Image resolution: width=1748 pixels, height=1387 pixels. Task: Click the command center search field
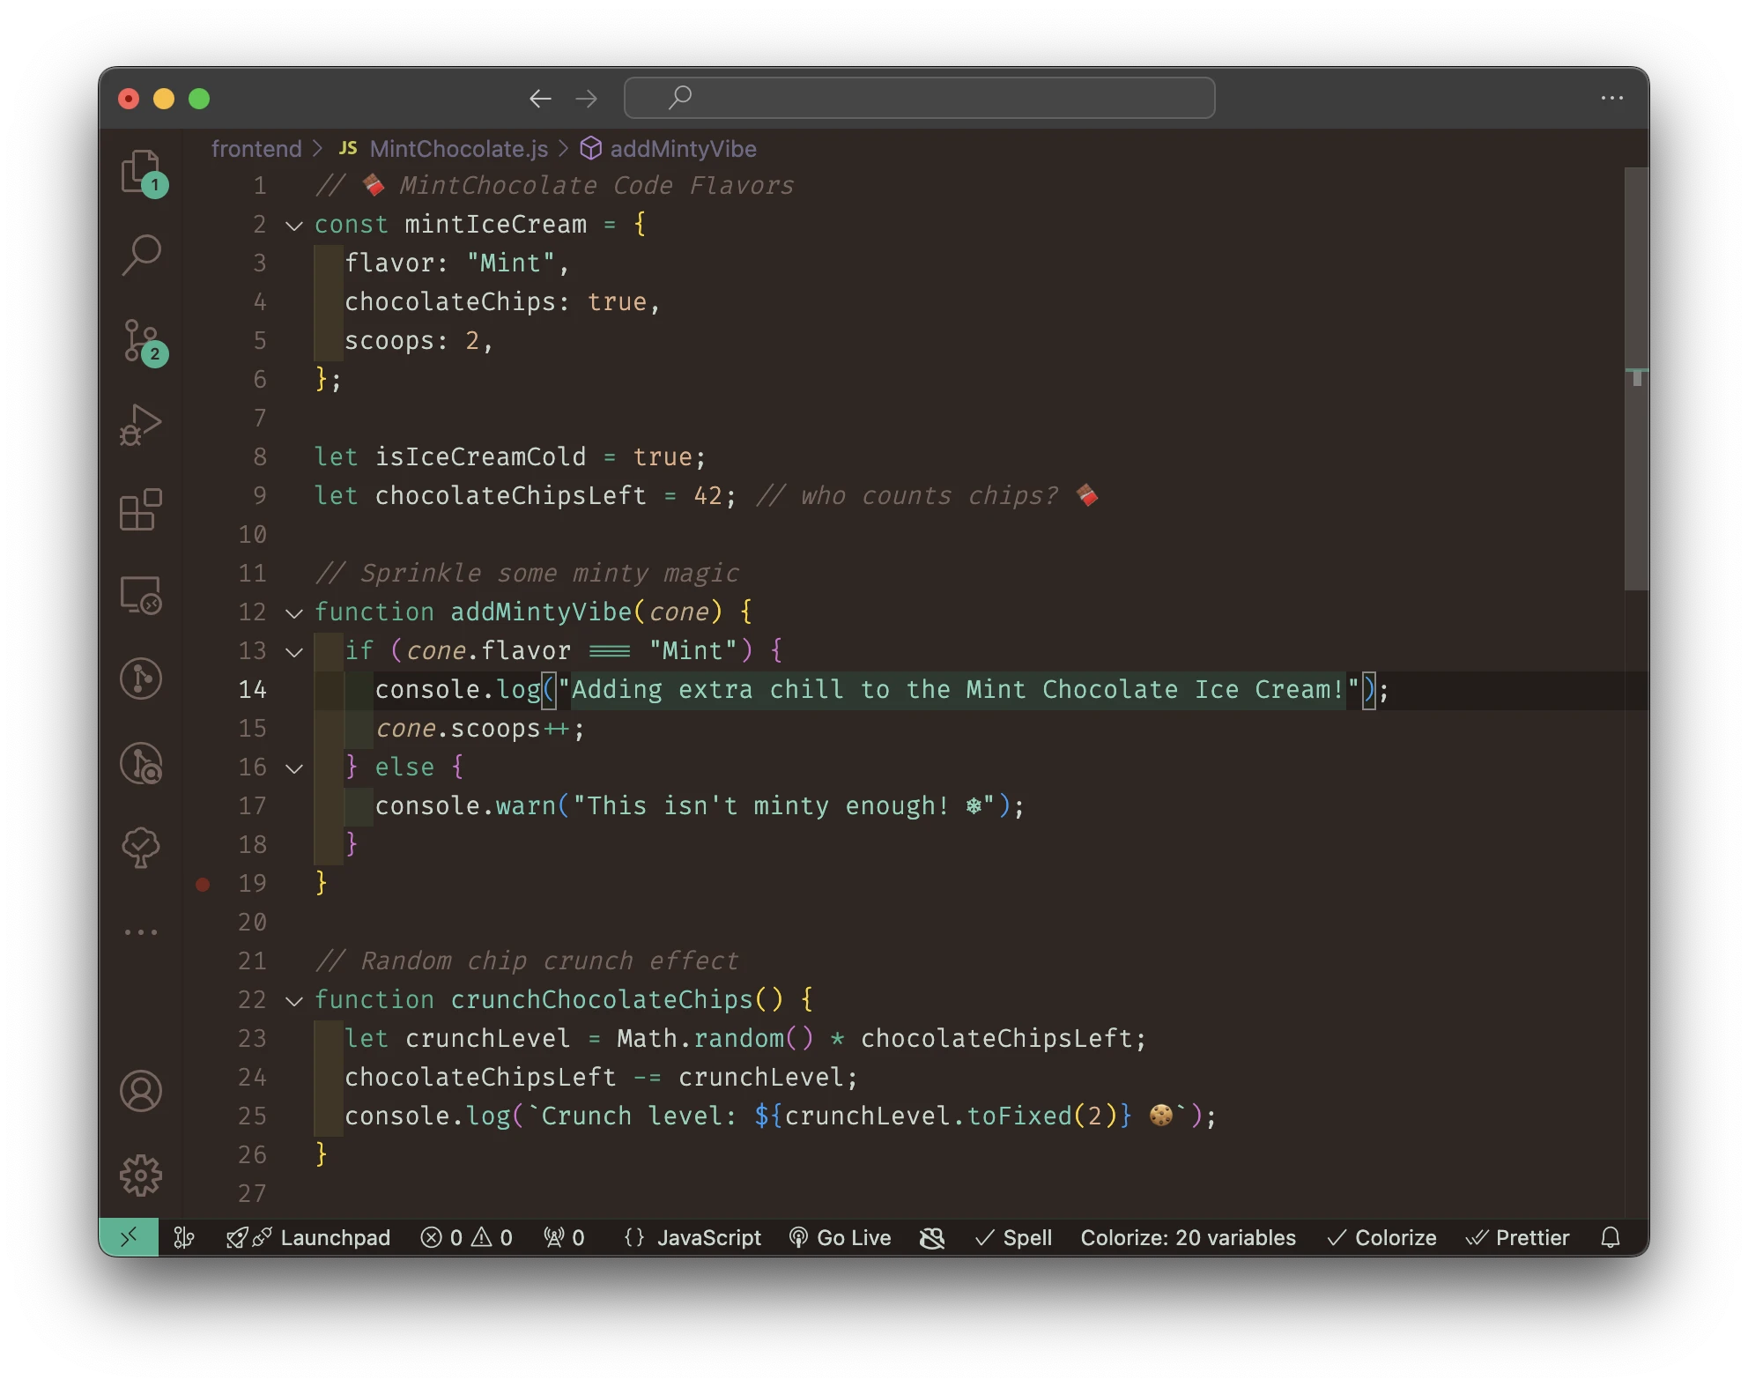(919, 98)
